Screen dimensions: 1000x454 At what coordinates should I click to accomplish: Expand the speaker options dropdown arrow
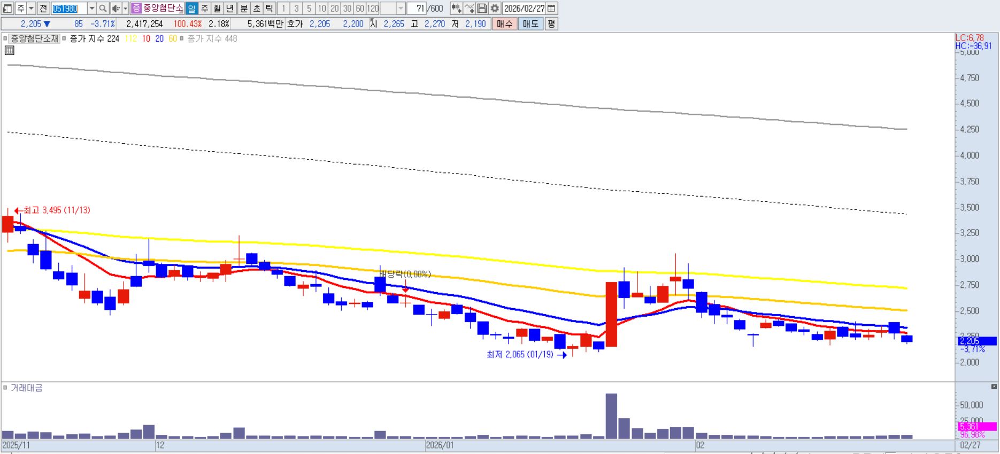(x=125, y=9)
